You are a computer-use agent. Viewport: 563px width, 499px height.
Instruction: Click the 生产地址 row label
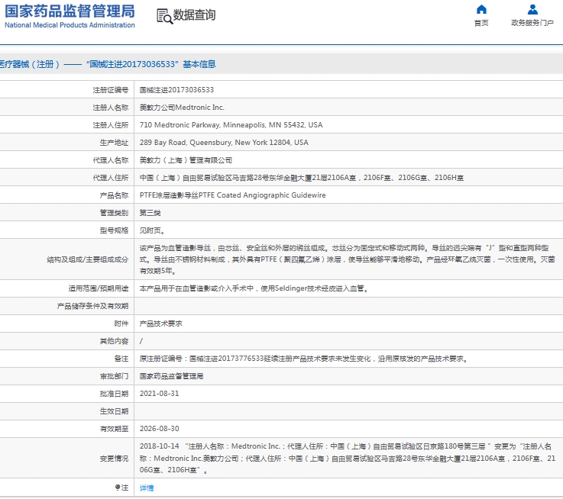pos(114,143)
